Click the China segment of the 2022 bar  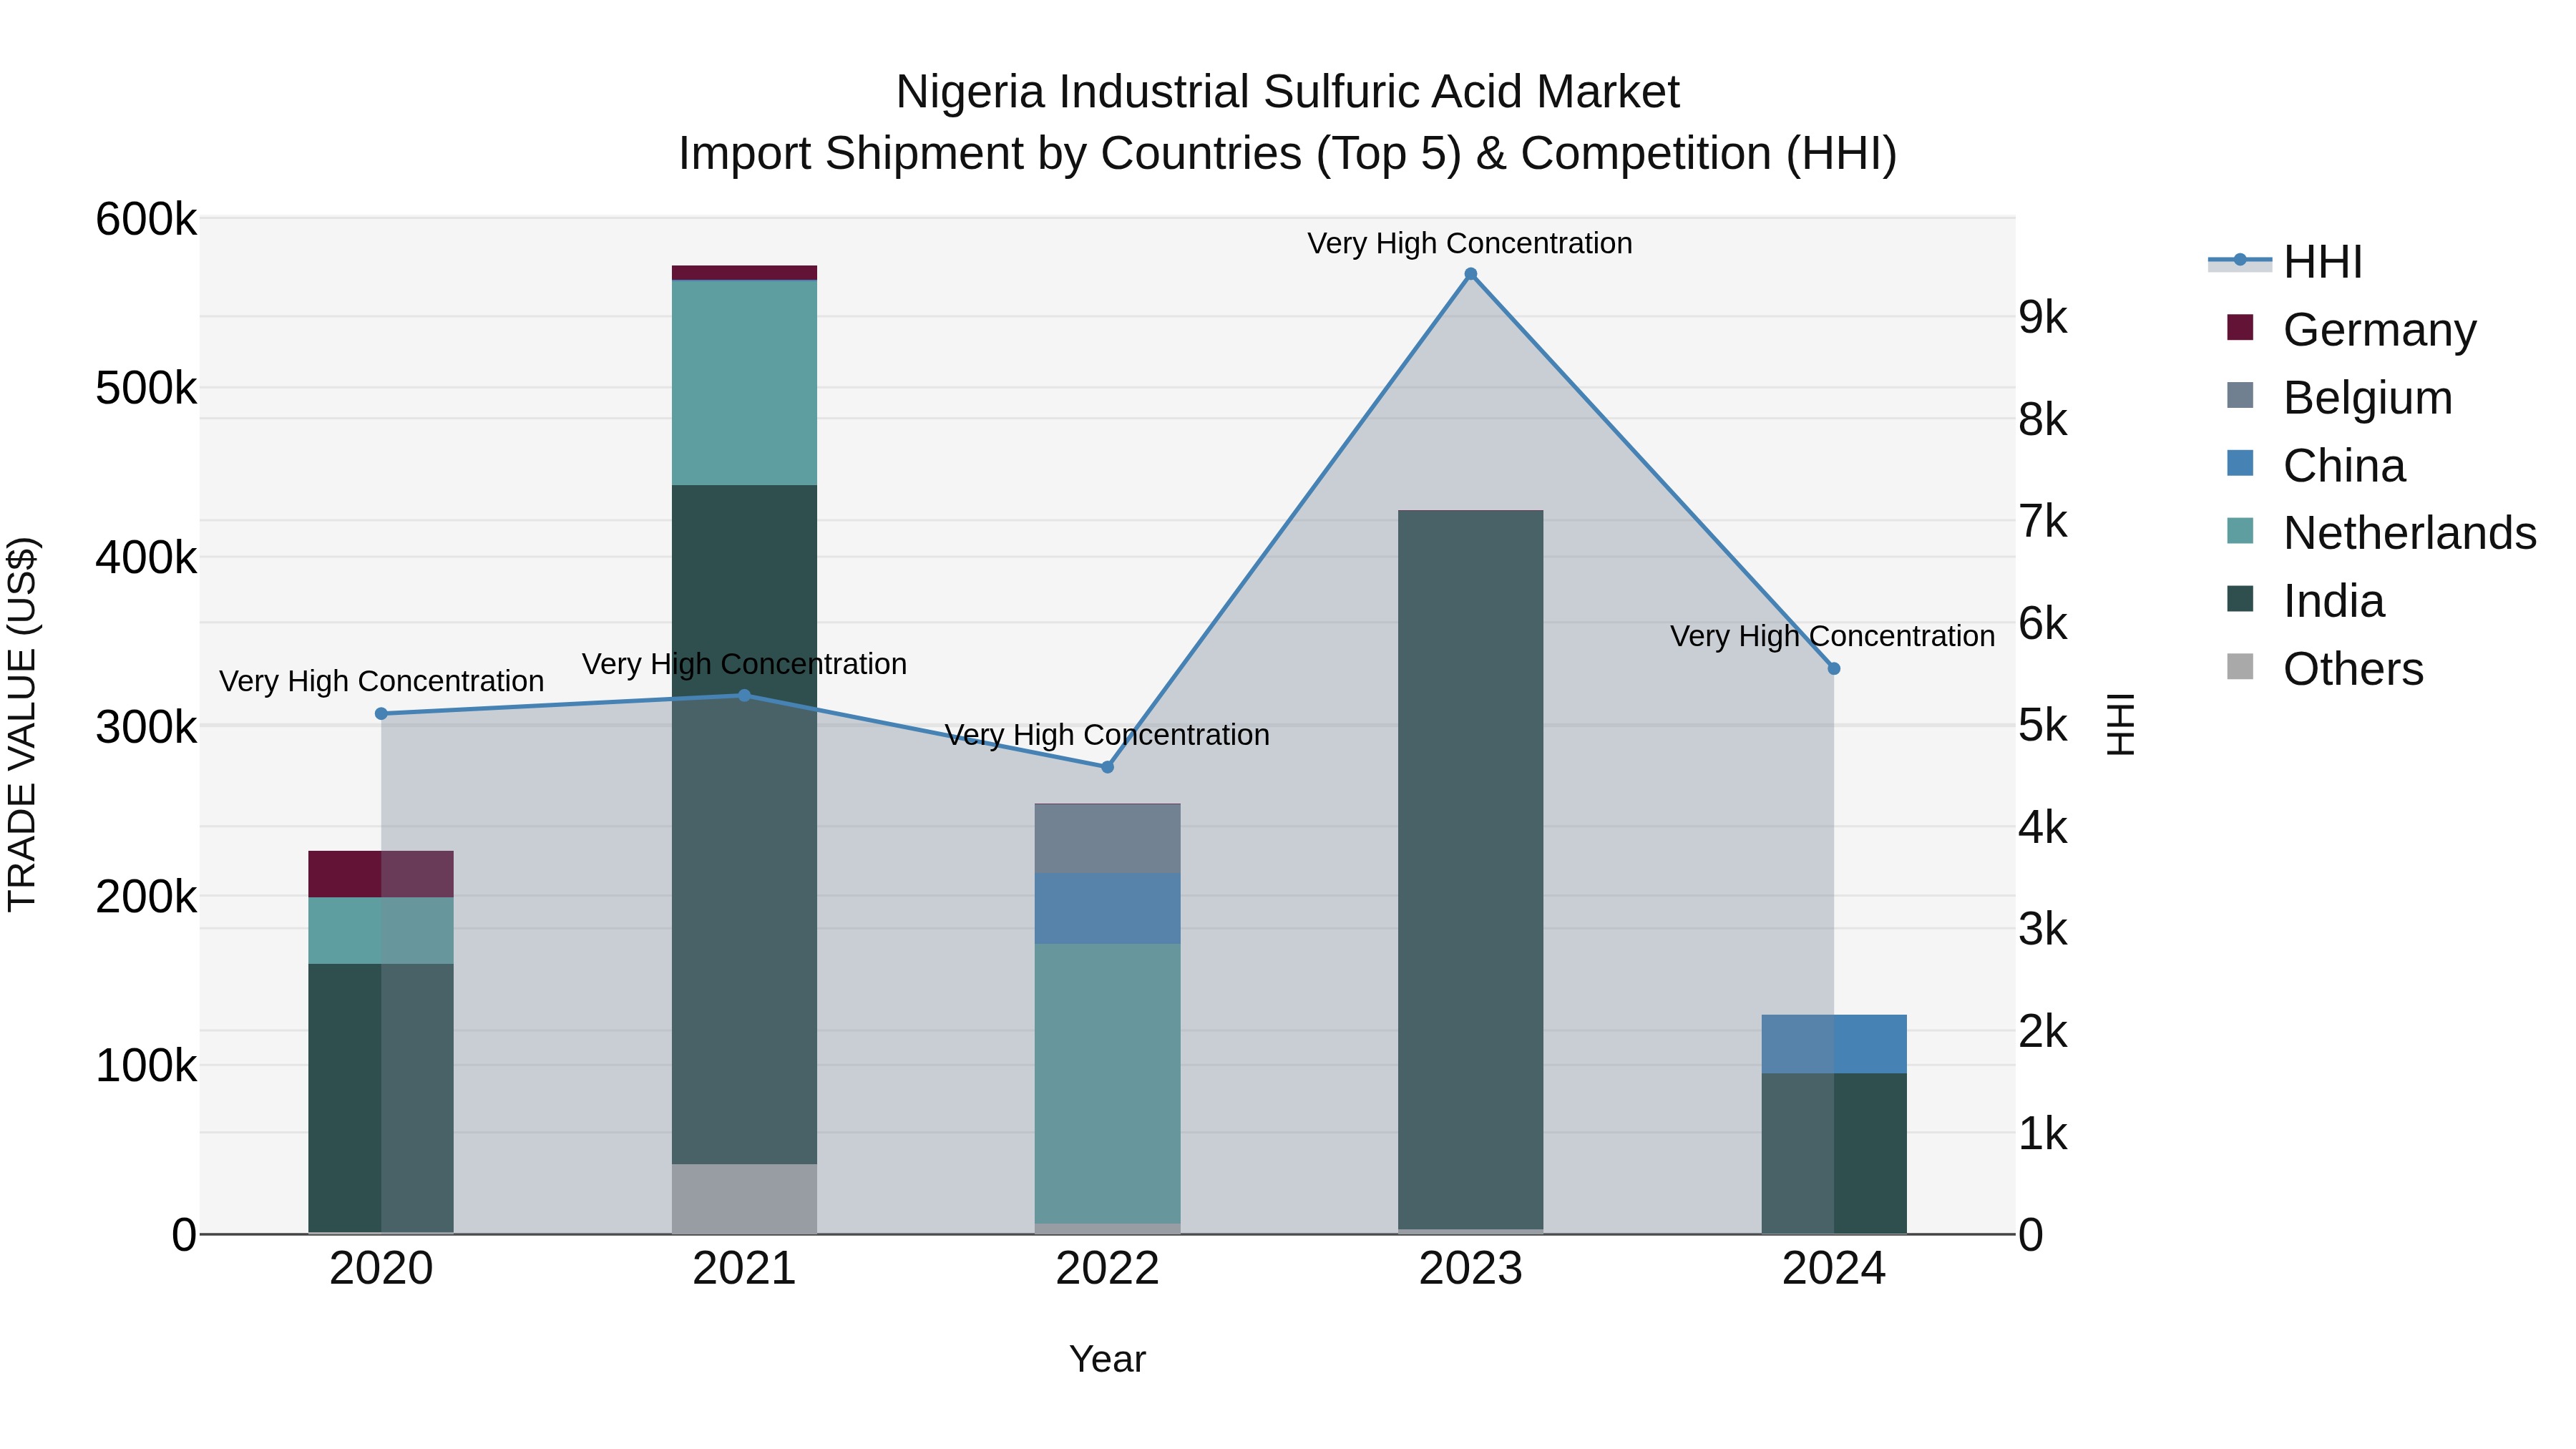1107,909
